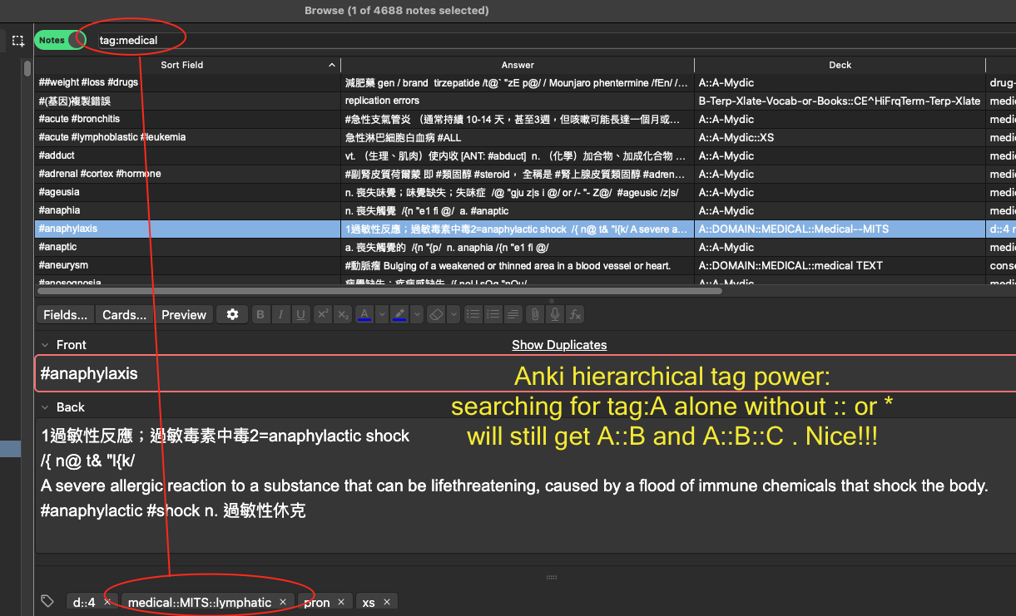Open the equations fx menu
1016x616 pixels.
point(575,314)
